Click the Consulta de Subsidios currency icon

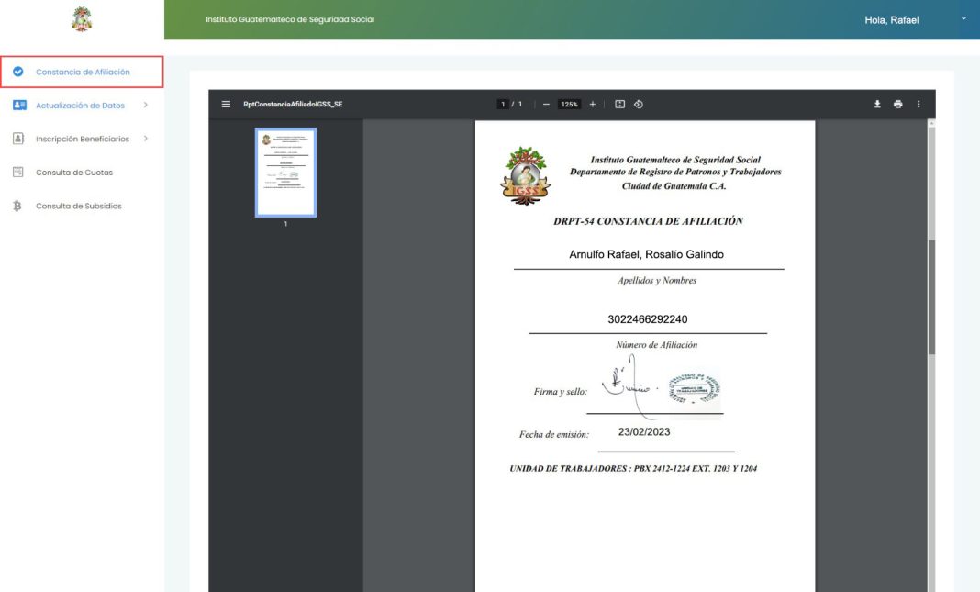pyautogui.click(x=19, y=206)
